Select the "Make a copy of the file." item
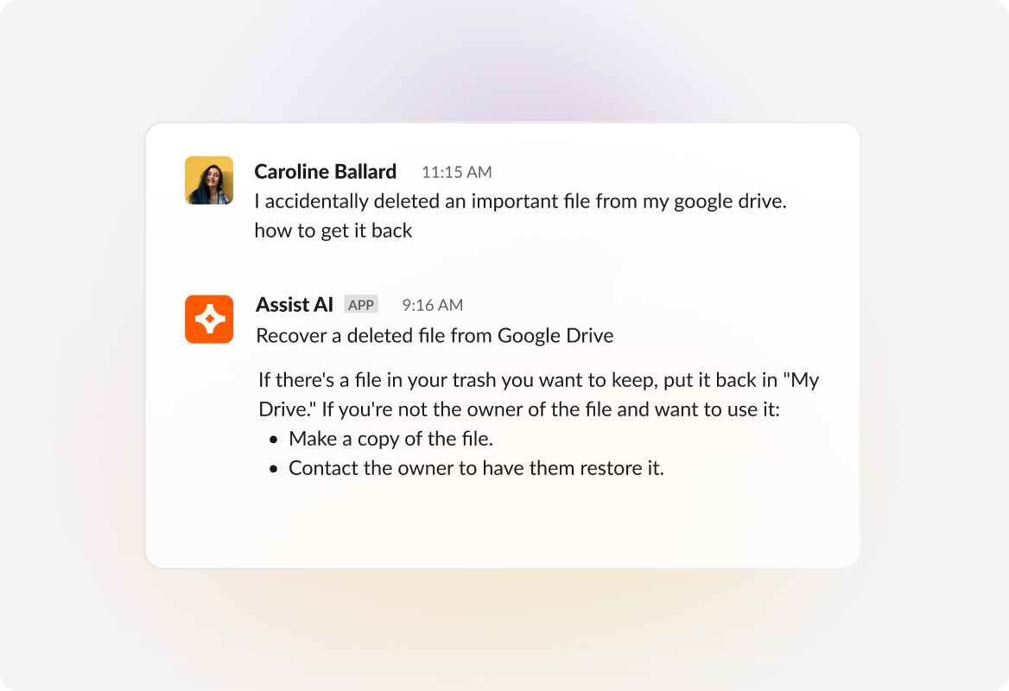Image resolution: width=1009 pixels, height=691 pixels. [x=390, y=439]
